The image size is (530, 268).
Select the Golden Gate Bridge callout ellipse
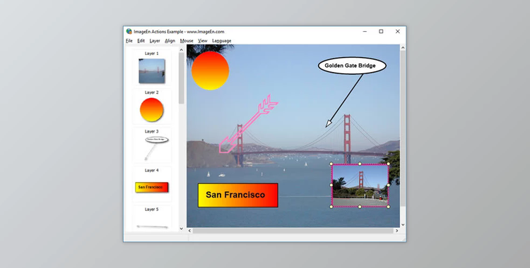click(x=352, y=66)
